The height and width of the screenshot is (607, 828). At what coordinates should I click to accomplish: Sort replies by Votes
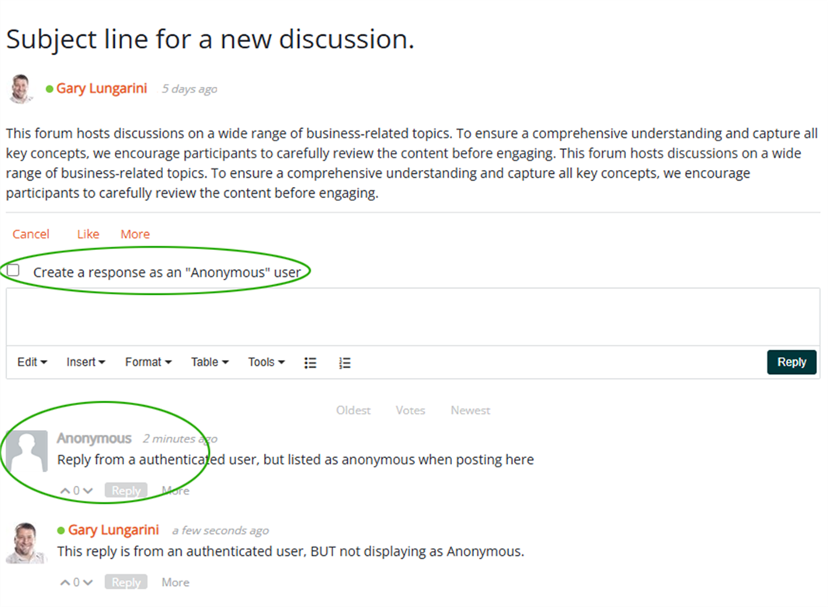(x=410, y=410)
